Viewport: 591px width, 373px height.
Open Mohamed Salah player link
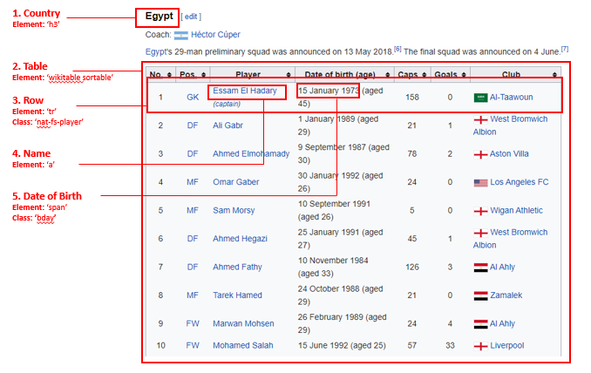[x=242, y=345]
